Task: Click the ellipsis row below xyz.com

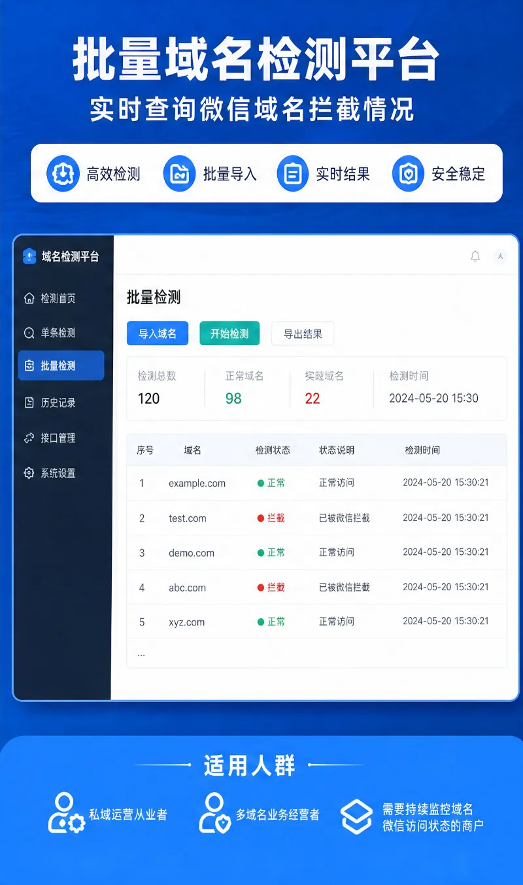Action: 316,654
